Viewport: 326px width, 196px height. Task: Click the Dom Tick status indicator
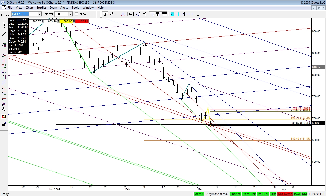pos(249,194)
